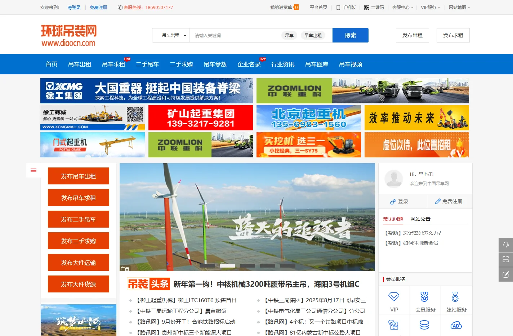Viewport: 513px width, 336px height.
Task: Click the 发布吊车出租 sidebar button
Action: pyautogui.click(x=79, y=176)
